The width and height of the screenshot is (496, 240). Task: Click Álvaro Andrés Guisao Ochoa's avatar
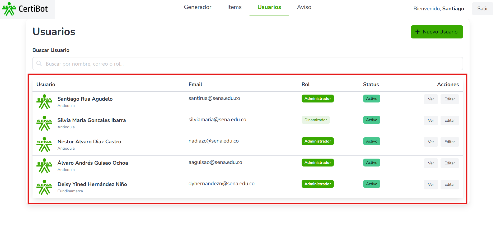tap(44, 166)
